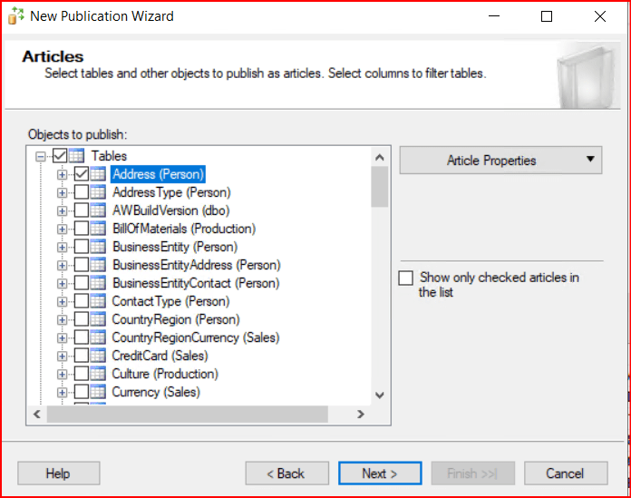Viewport: 631px width, 498px height.
Task: Click the table icon beside AddressType (Person)
Action: click(98, 192)
